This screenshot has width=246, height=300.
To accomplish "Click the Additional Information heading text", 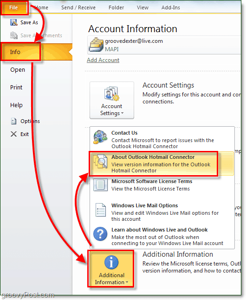I will [178, 254].
